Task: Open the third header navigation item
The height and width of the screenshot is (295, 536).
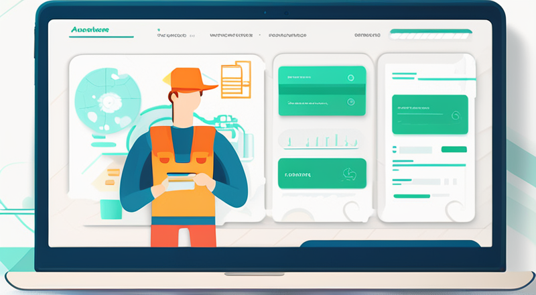Action: tap(287, 36)
